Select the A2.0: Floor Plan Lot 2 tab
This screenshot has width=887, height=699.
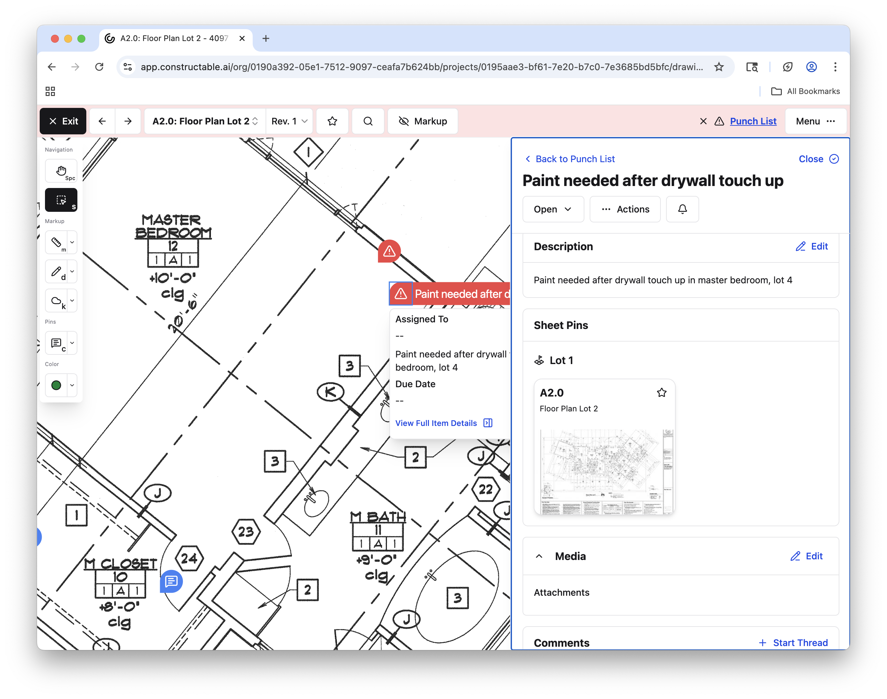click(175, 38)
